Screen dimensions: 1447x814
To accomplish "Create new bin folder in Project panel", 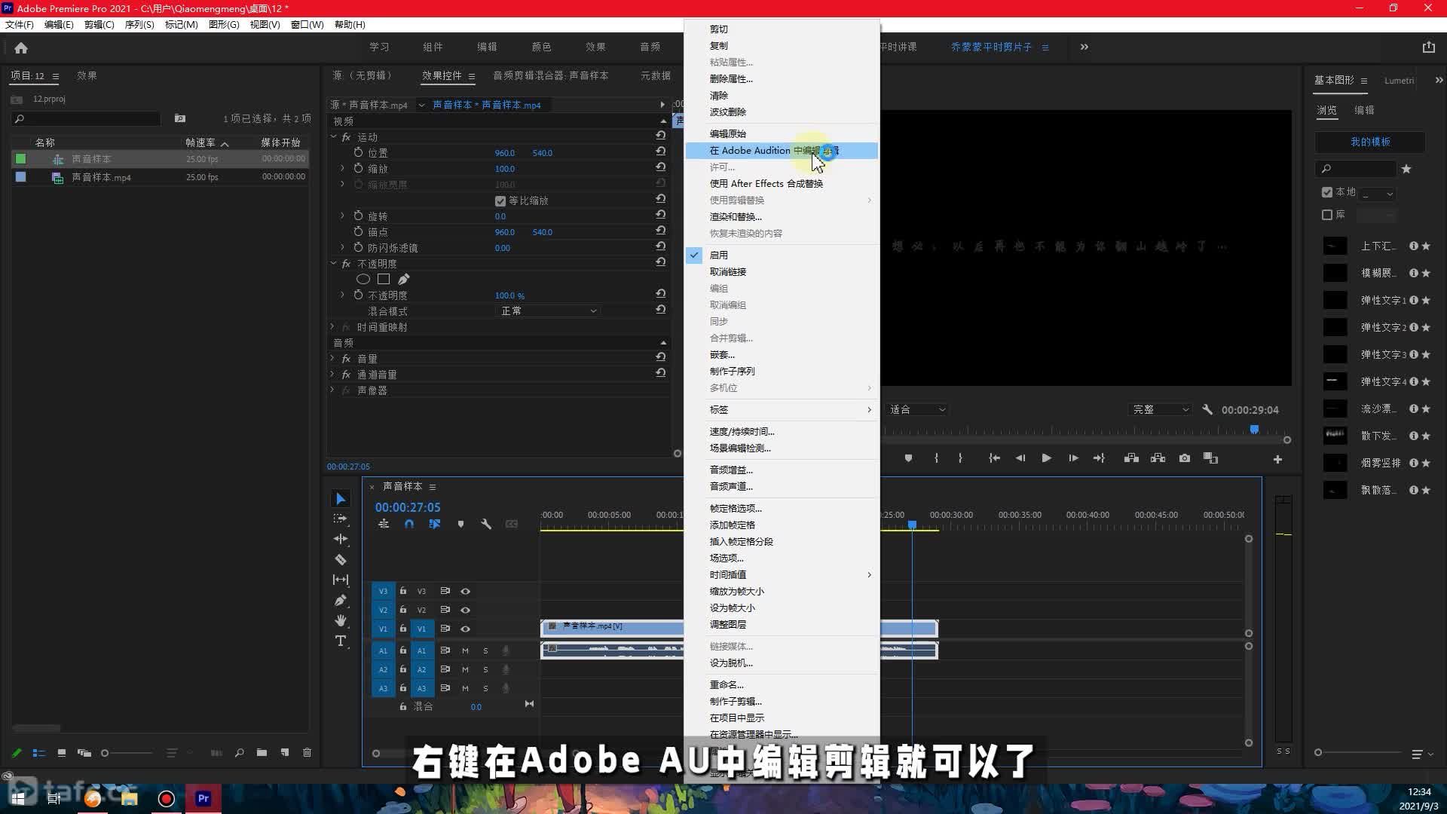I will coord(262,752).
